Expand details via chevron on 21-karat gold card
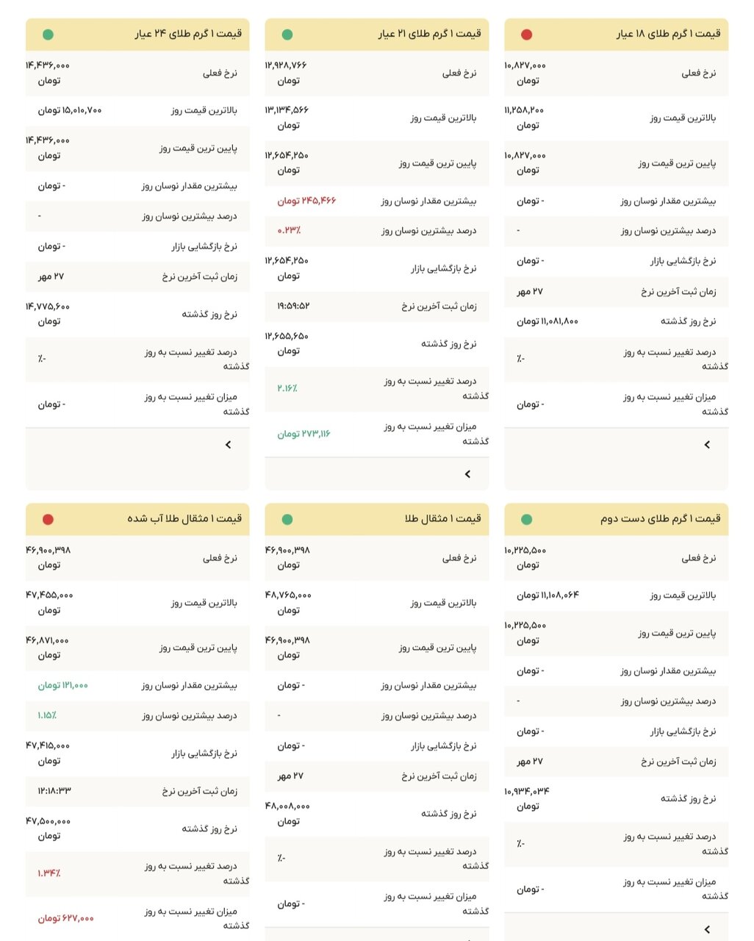The width and height of the screenshot is (754, 941). 467,473
